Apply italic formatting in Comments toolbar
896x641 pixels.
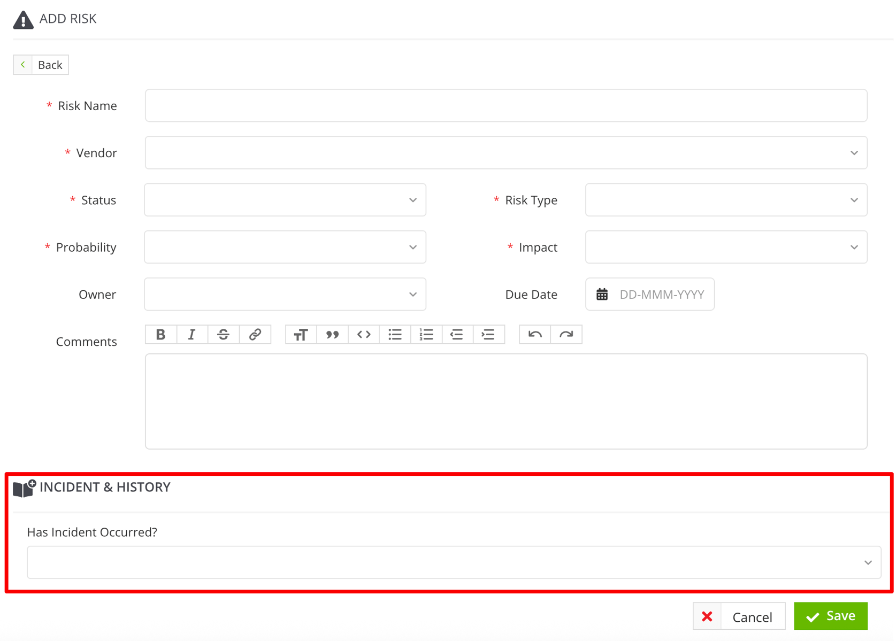pos(192,334)
